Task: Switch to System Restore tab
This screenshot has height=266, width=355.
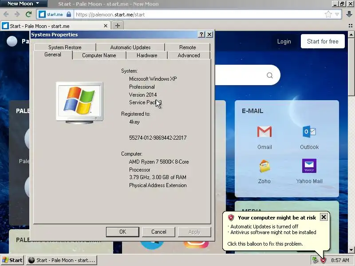Action: pos(65,47)
